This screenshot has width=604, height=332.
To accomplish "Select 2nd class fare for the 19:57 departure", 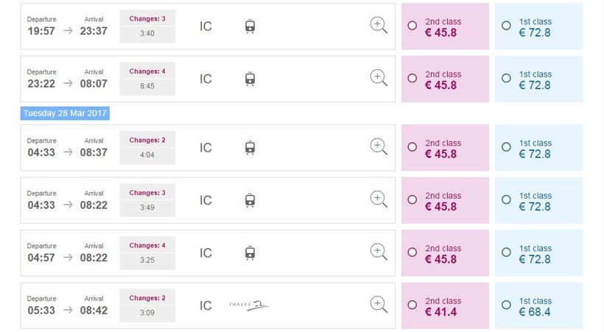I will [x=412, y=26].
